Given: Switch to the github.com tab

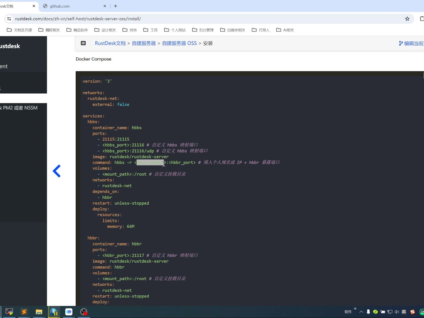Looking at the screenshot, I should pyautogui.click(x=74, y=6).
